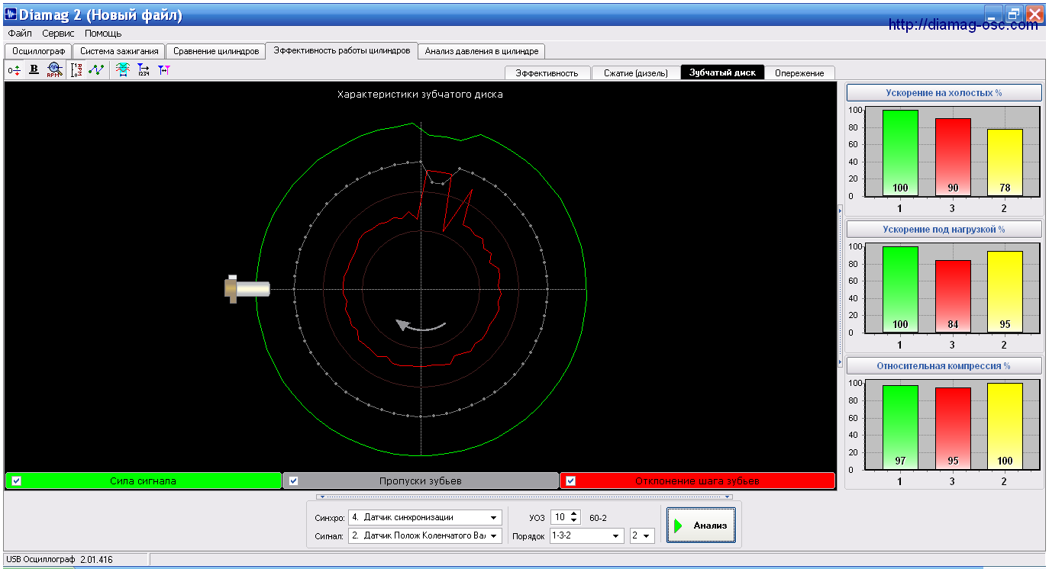1049x569 pixels.
Task: Click the Относительная компрессия % header button
Action: [x=944, y=366]
